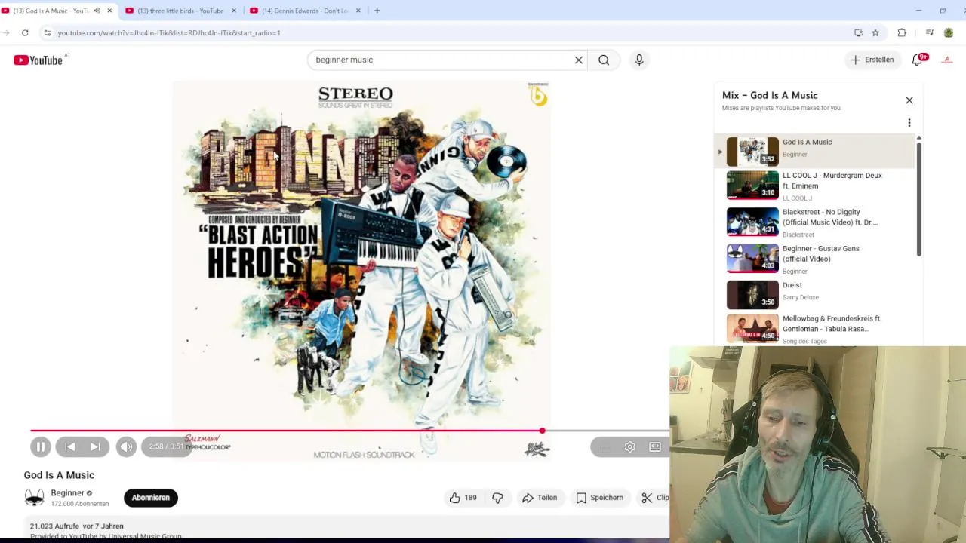Mute tab using speaker icon on first tab

[97, 11]
